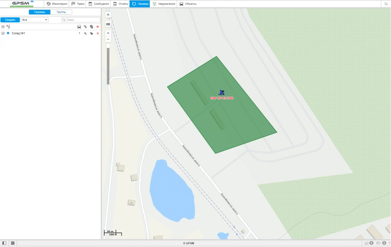
Task: Toggle the select-all geofences checkbox
Action: click(3, 27)
